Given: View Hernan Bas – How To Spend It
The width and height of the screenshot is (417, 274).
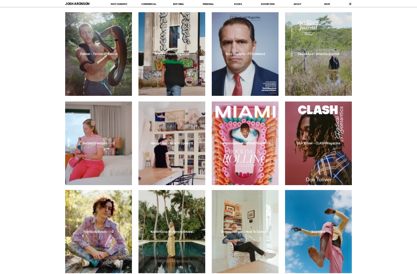Looking at the screenshot, I should click(172, 143).
